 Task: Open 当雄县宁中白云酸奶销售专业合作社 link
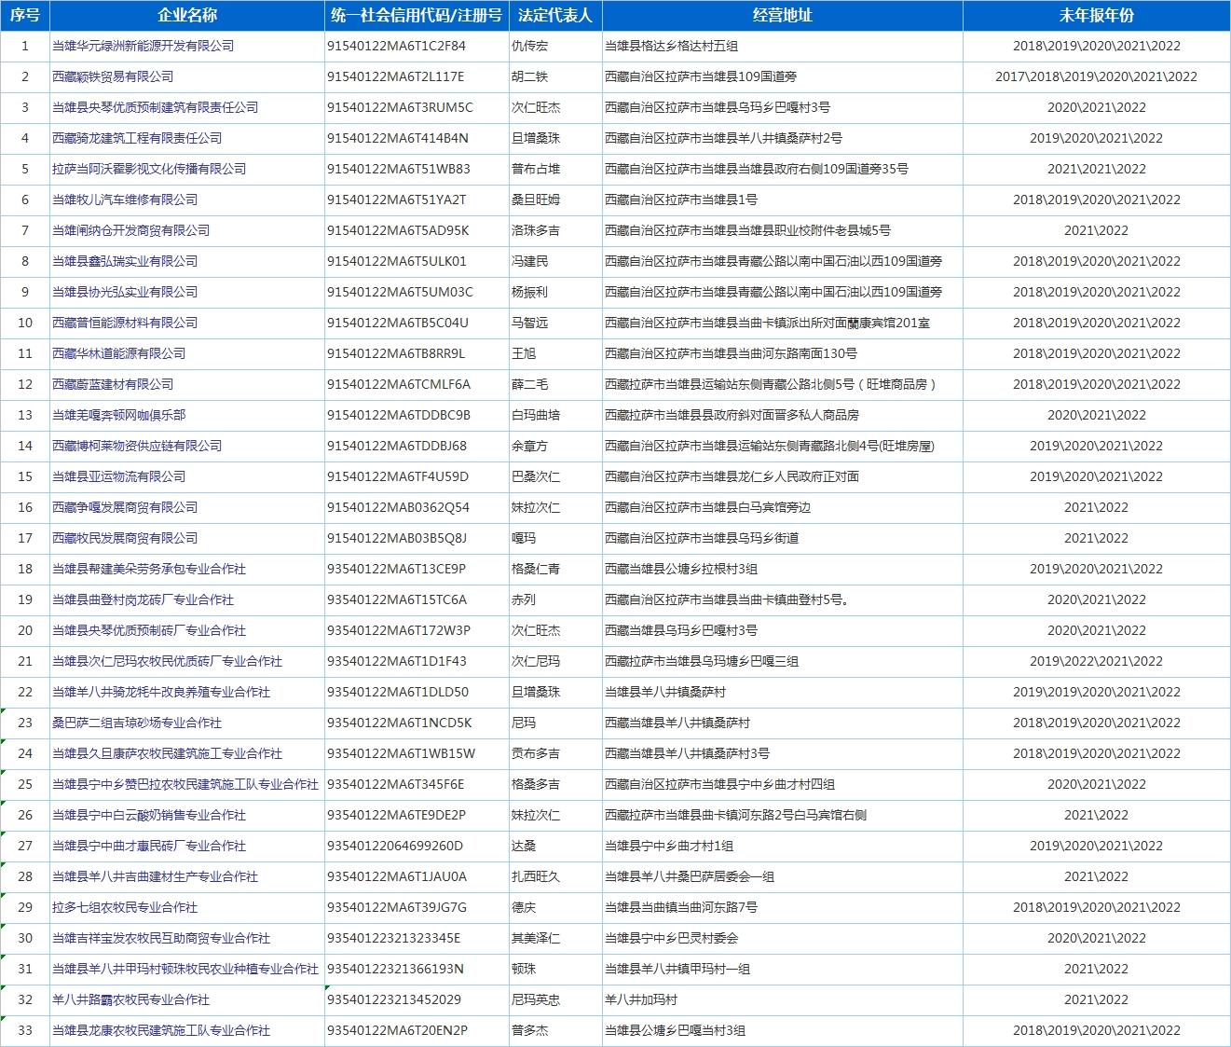149,815
